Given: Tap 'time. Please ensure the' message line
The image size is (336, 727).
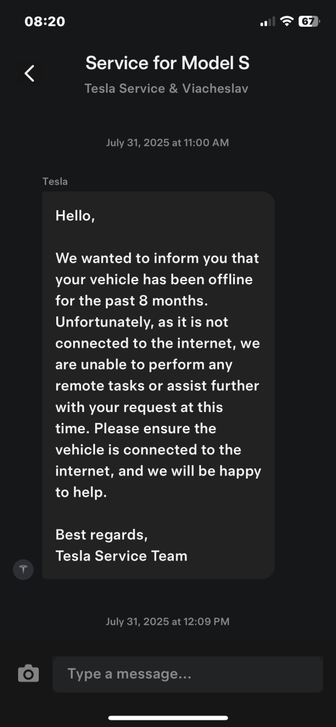Looking at the screenshot, I should click(x=136, y=428).
